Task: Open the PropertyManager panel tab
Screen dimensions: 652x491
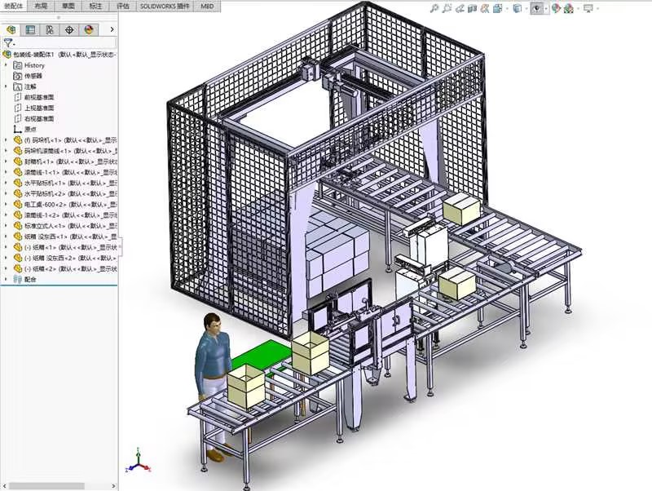Action: 30,30
